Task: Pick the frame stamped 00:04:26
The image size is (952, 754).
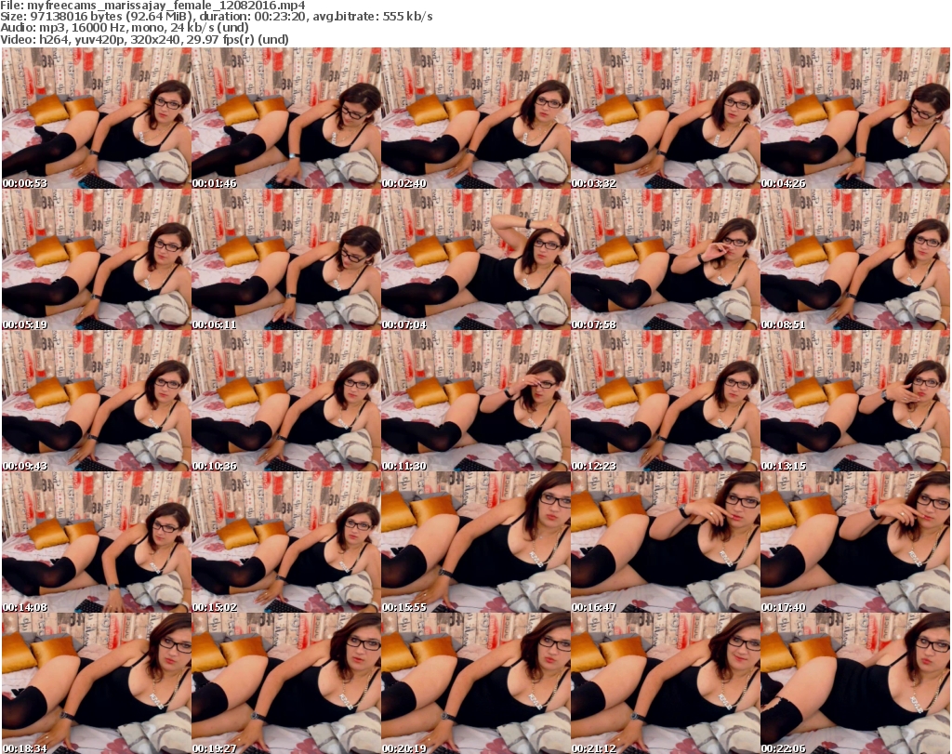Action: coord(855,118)
